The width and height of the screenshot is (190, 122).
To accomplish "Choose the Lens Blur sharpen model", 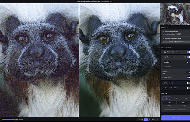I will (x=167, y=62).
